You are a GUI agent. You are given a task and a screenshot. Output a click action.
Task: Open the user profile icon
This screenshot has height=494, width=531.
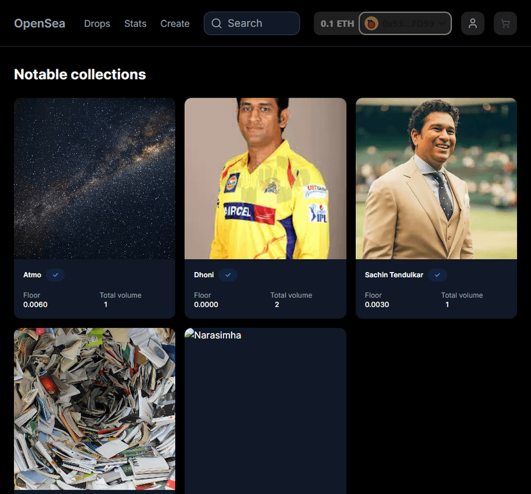pyautogui.click(x=473, y=24)
